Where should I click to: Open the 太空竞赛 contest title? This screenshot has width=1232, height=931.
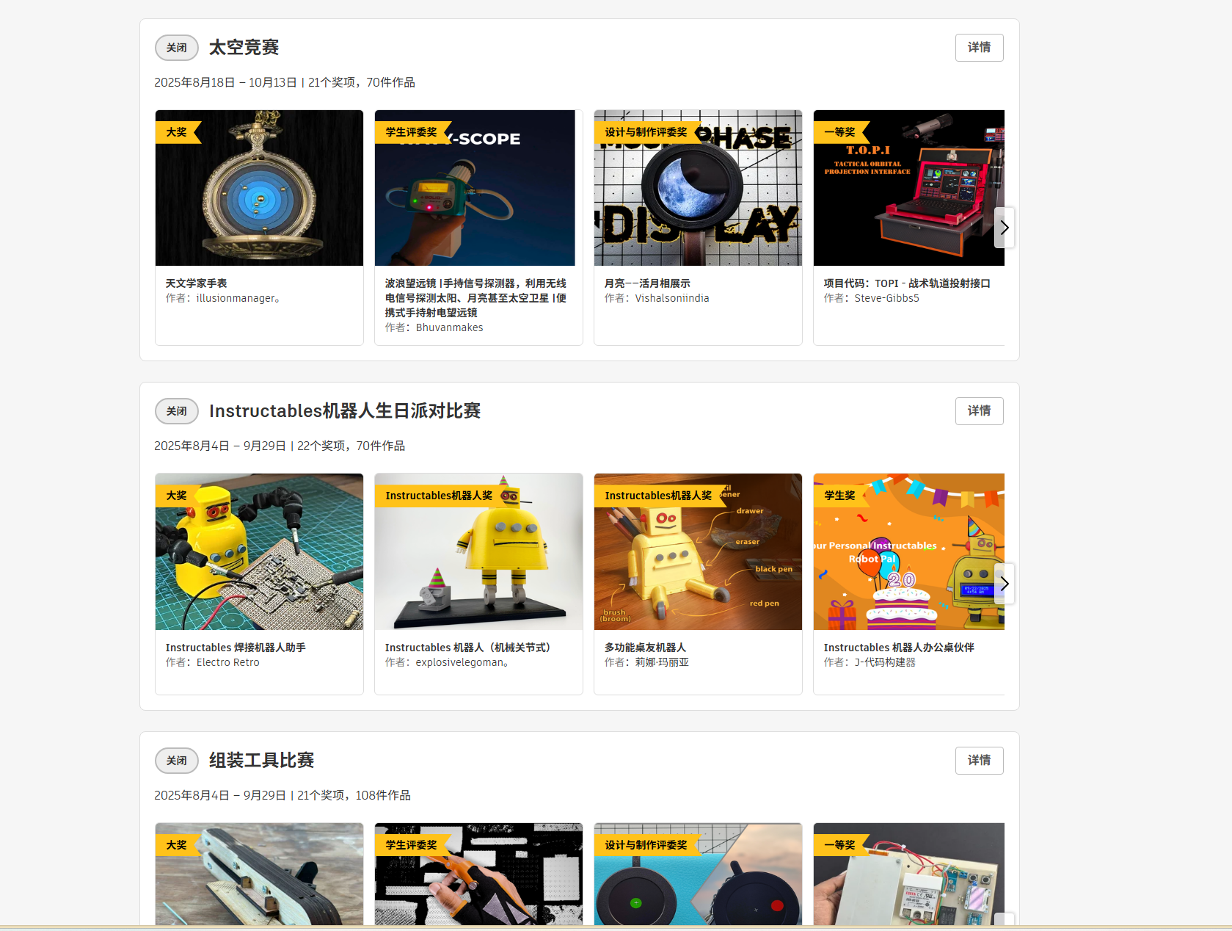point(244,47)
